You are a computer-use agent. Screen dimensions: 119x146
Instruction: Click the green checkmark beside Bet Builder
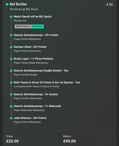[7, 4]
